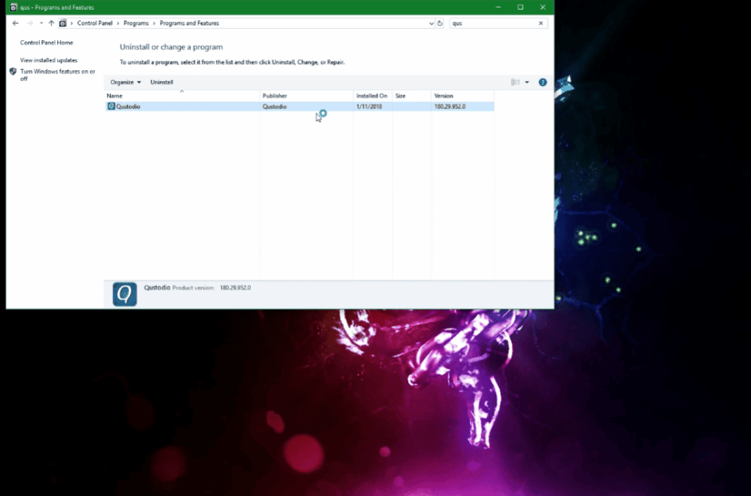Click the forward navigation arrow
The width and height of the screenshot is (751, 496).
29,23
